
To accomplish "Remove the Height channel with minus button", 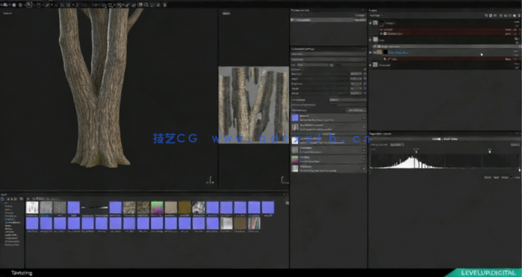I will [365, 78].
